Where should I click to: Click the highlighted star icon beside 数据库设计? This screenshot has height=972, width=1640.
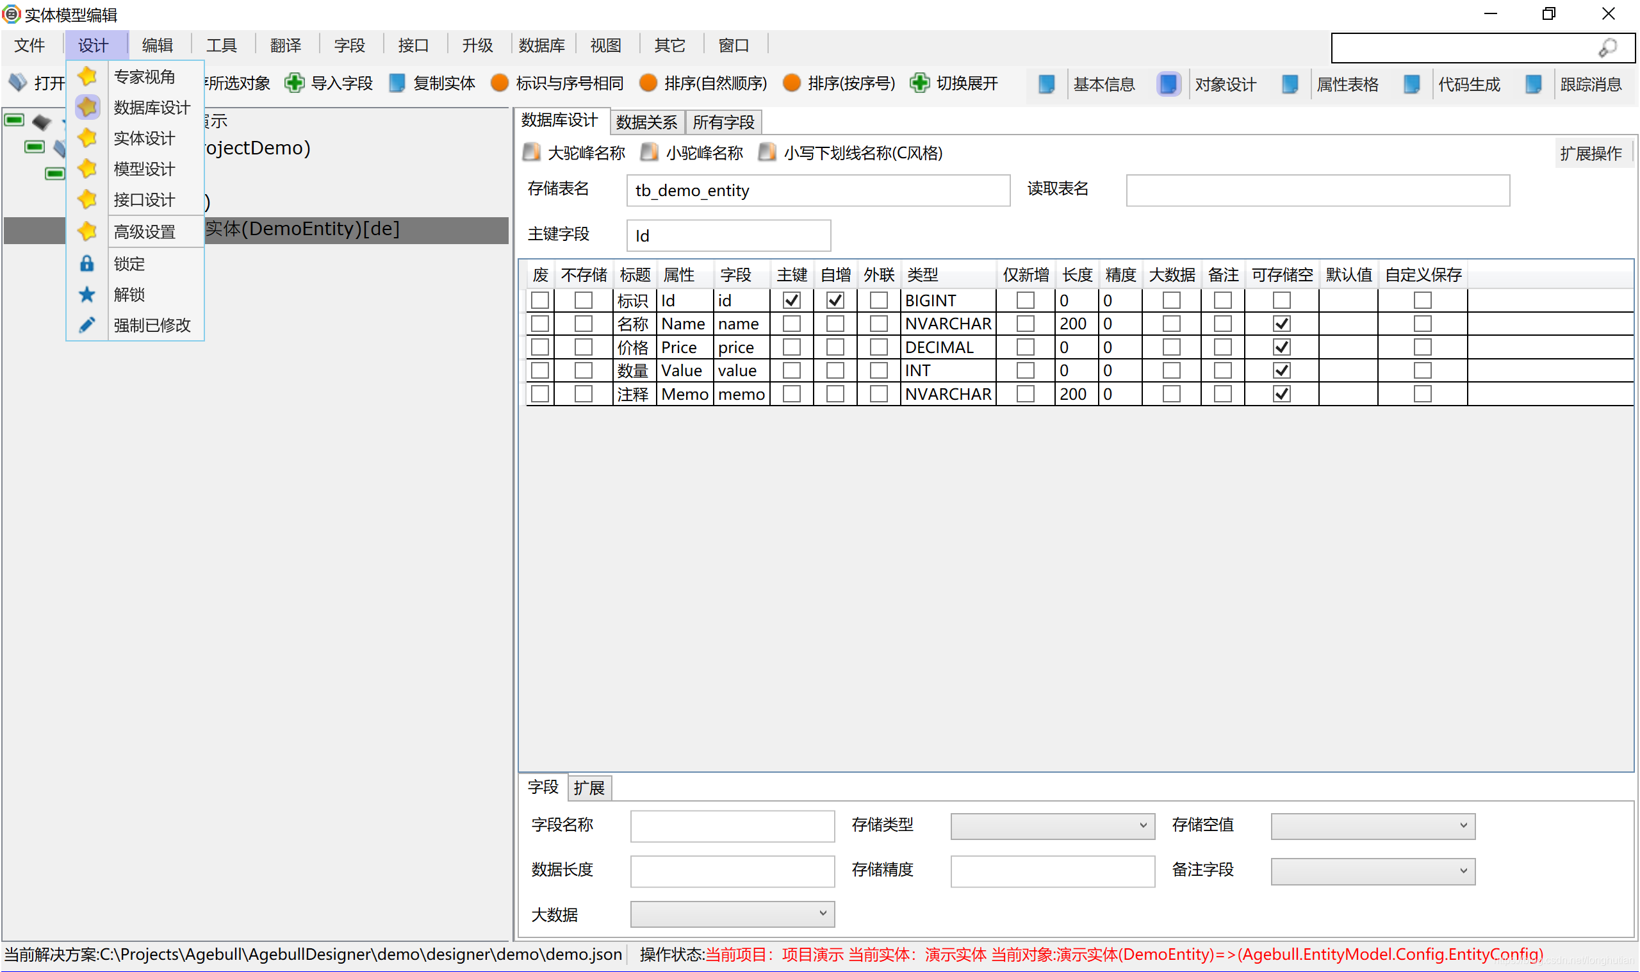coord(87,107)
